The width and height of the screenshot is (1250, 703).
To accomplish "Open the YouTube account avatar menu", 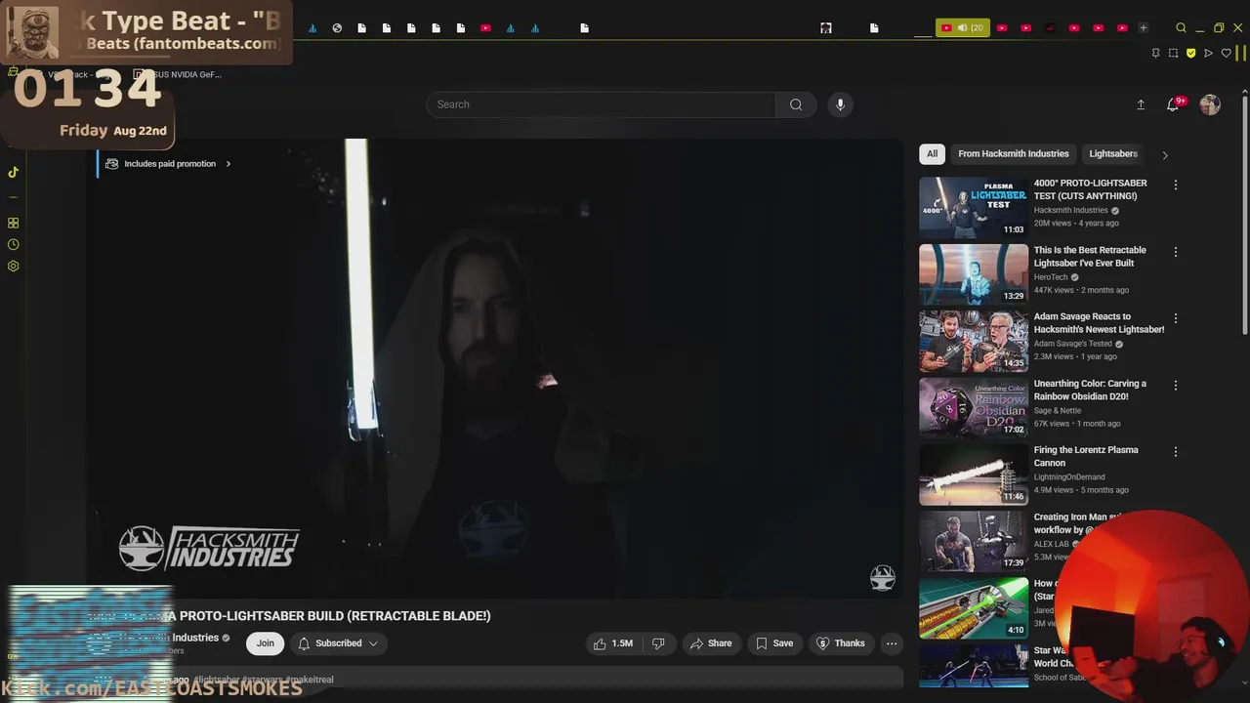I will coord(1210,104).
